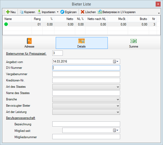Click the MwSt. column header
The image size is (163, 145).
pyautogui.click(x=118, y=19)
